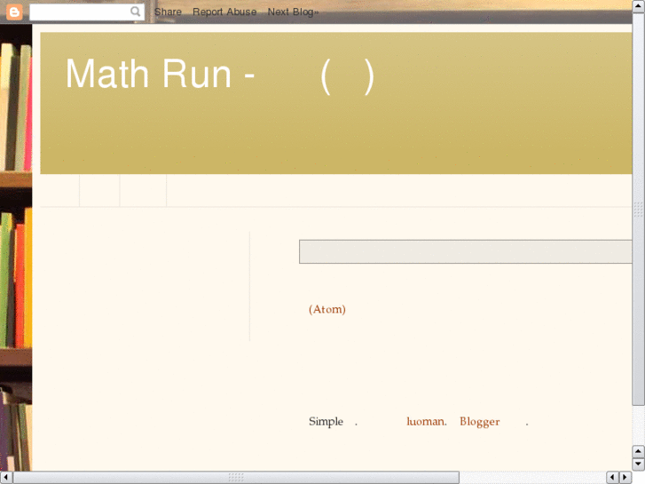Click the vertical scrollbar thumb
Image resolution: width=645 pixels, height=484 pixels.
(x=639, y=210)
